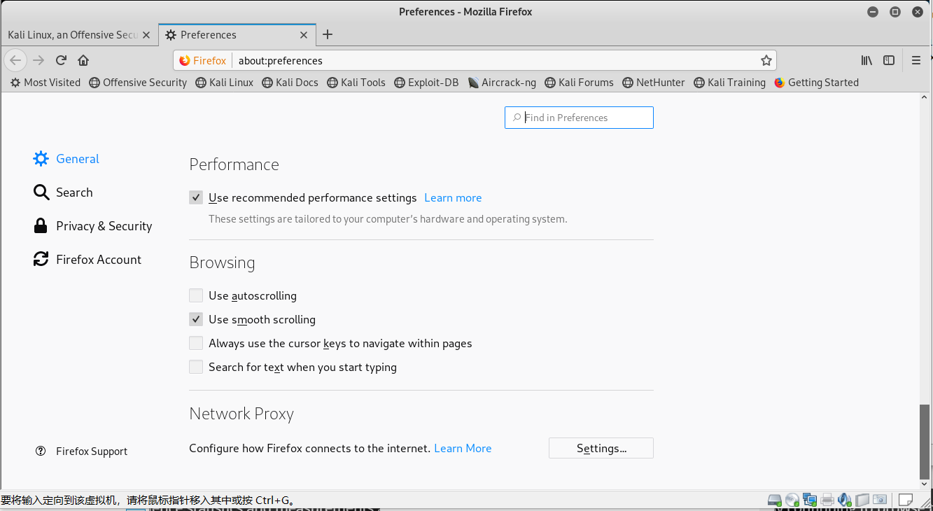Image resolution: width=933 pixels, height=511 pixels.
Task: Open the Kali Linux bookmark
Action: click(x=224, y=83)
